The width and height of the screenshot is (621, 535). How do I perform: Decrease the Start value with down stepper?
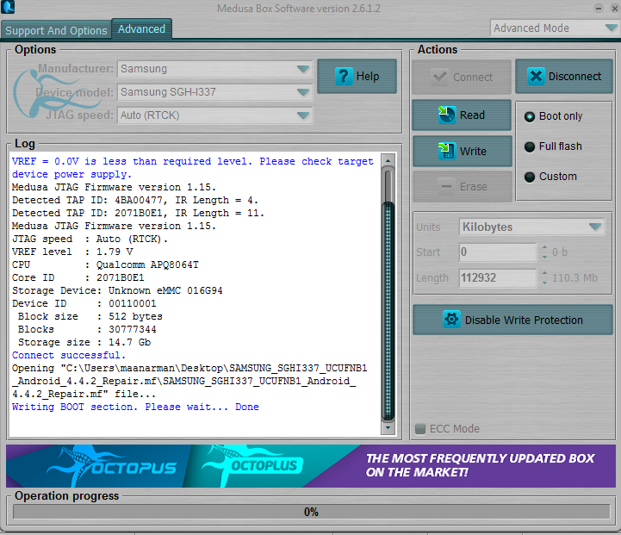click(544, 257)
